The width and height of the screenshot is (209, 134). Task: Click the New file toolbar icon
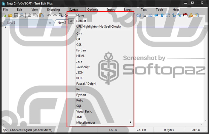coord(4,15)
